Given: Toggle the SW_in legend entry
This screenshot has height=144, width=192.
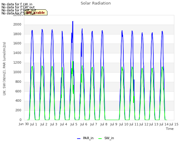Looking at the screenshot, I should [106, 138].
